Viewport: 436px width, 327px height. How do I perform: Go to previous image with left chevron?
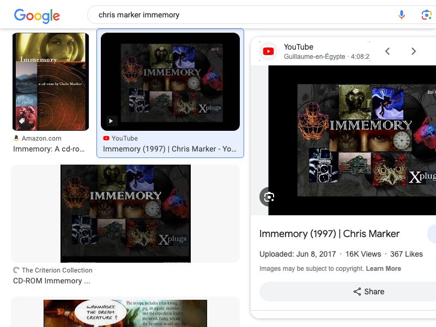(387, 51)
